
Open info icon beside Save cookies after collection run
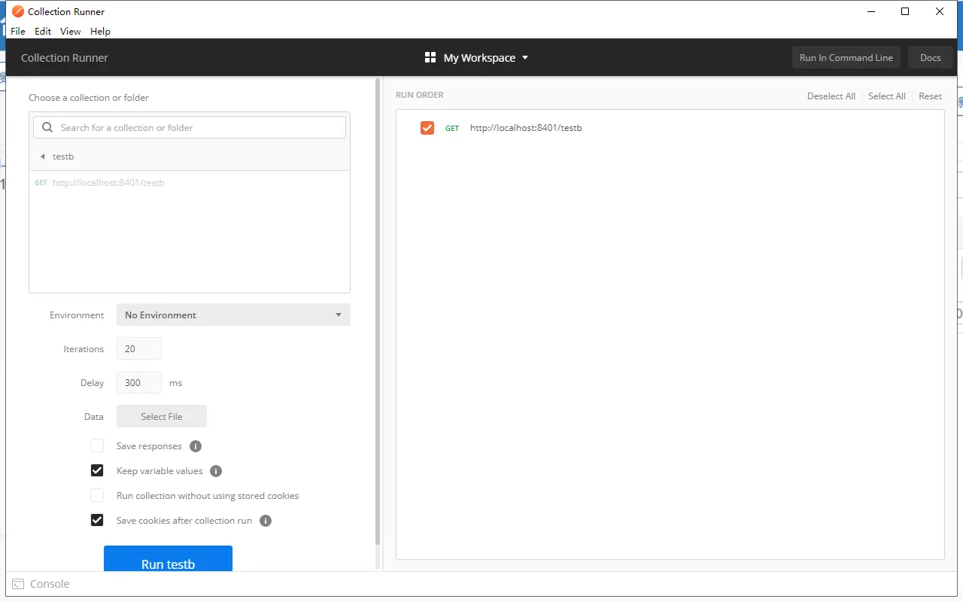[266, 521]
